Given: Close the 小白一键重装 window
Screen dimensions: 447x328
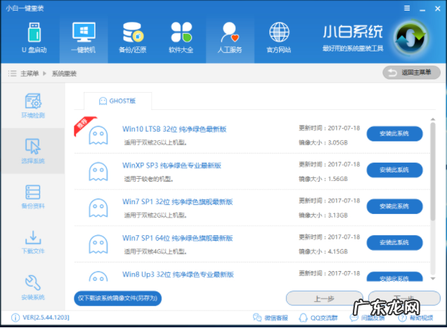Looking at the screenshot, I should point(438,8).
